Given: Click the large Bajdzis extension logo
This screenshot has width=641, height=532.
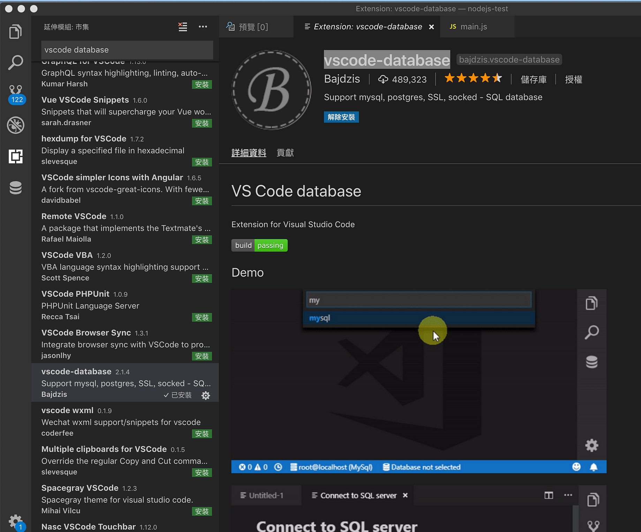Looking at the screenshot, I should tap(271, 90).
